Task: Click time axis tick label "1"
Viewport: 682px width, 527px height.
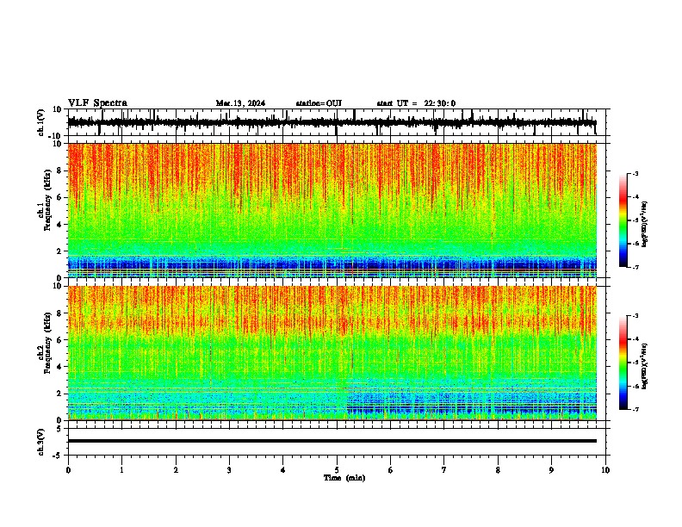Action: [x=121, y=470]
